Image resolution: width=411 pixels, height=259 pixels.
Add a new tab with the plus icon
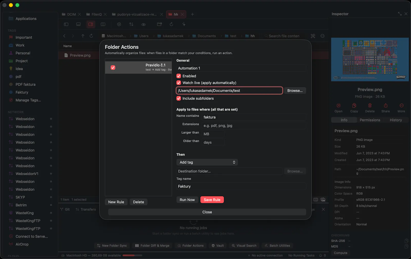(x=192, y=14)
